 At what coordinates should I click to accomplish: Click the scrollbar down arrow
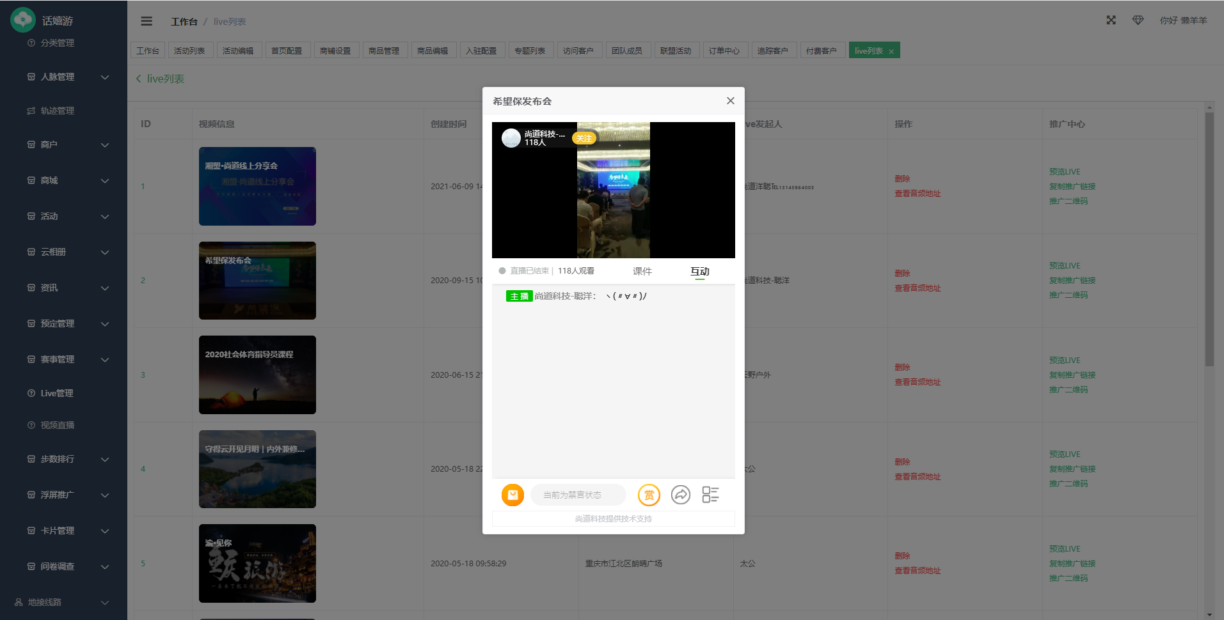click(x=1209, y=615)
